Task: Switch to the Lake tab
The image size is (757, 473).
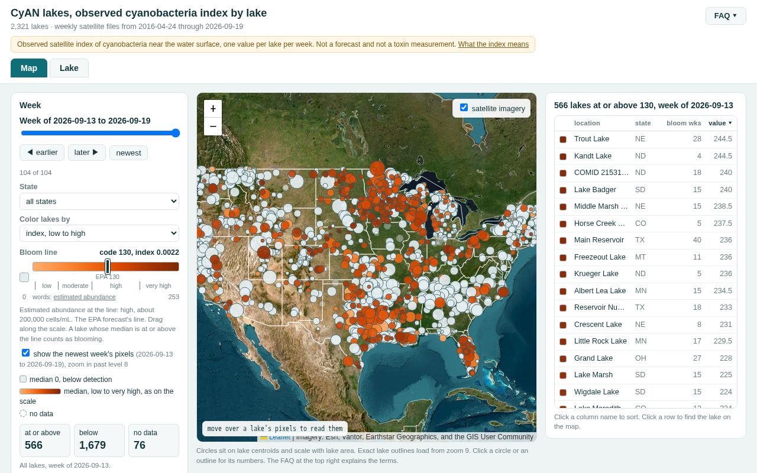Action: coord(69,68)
